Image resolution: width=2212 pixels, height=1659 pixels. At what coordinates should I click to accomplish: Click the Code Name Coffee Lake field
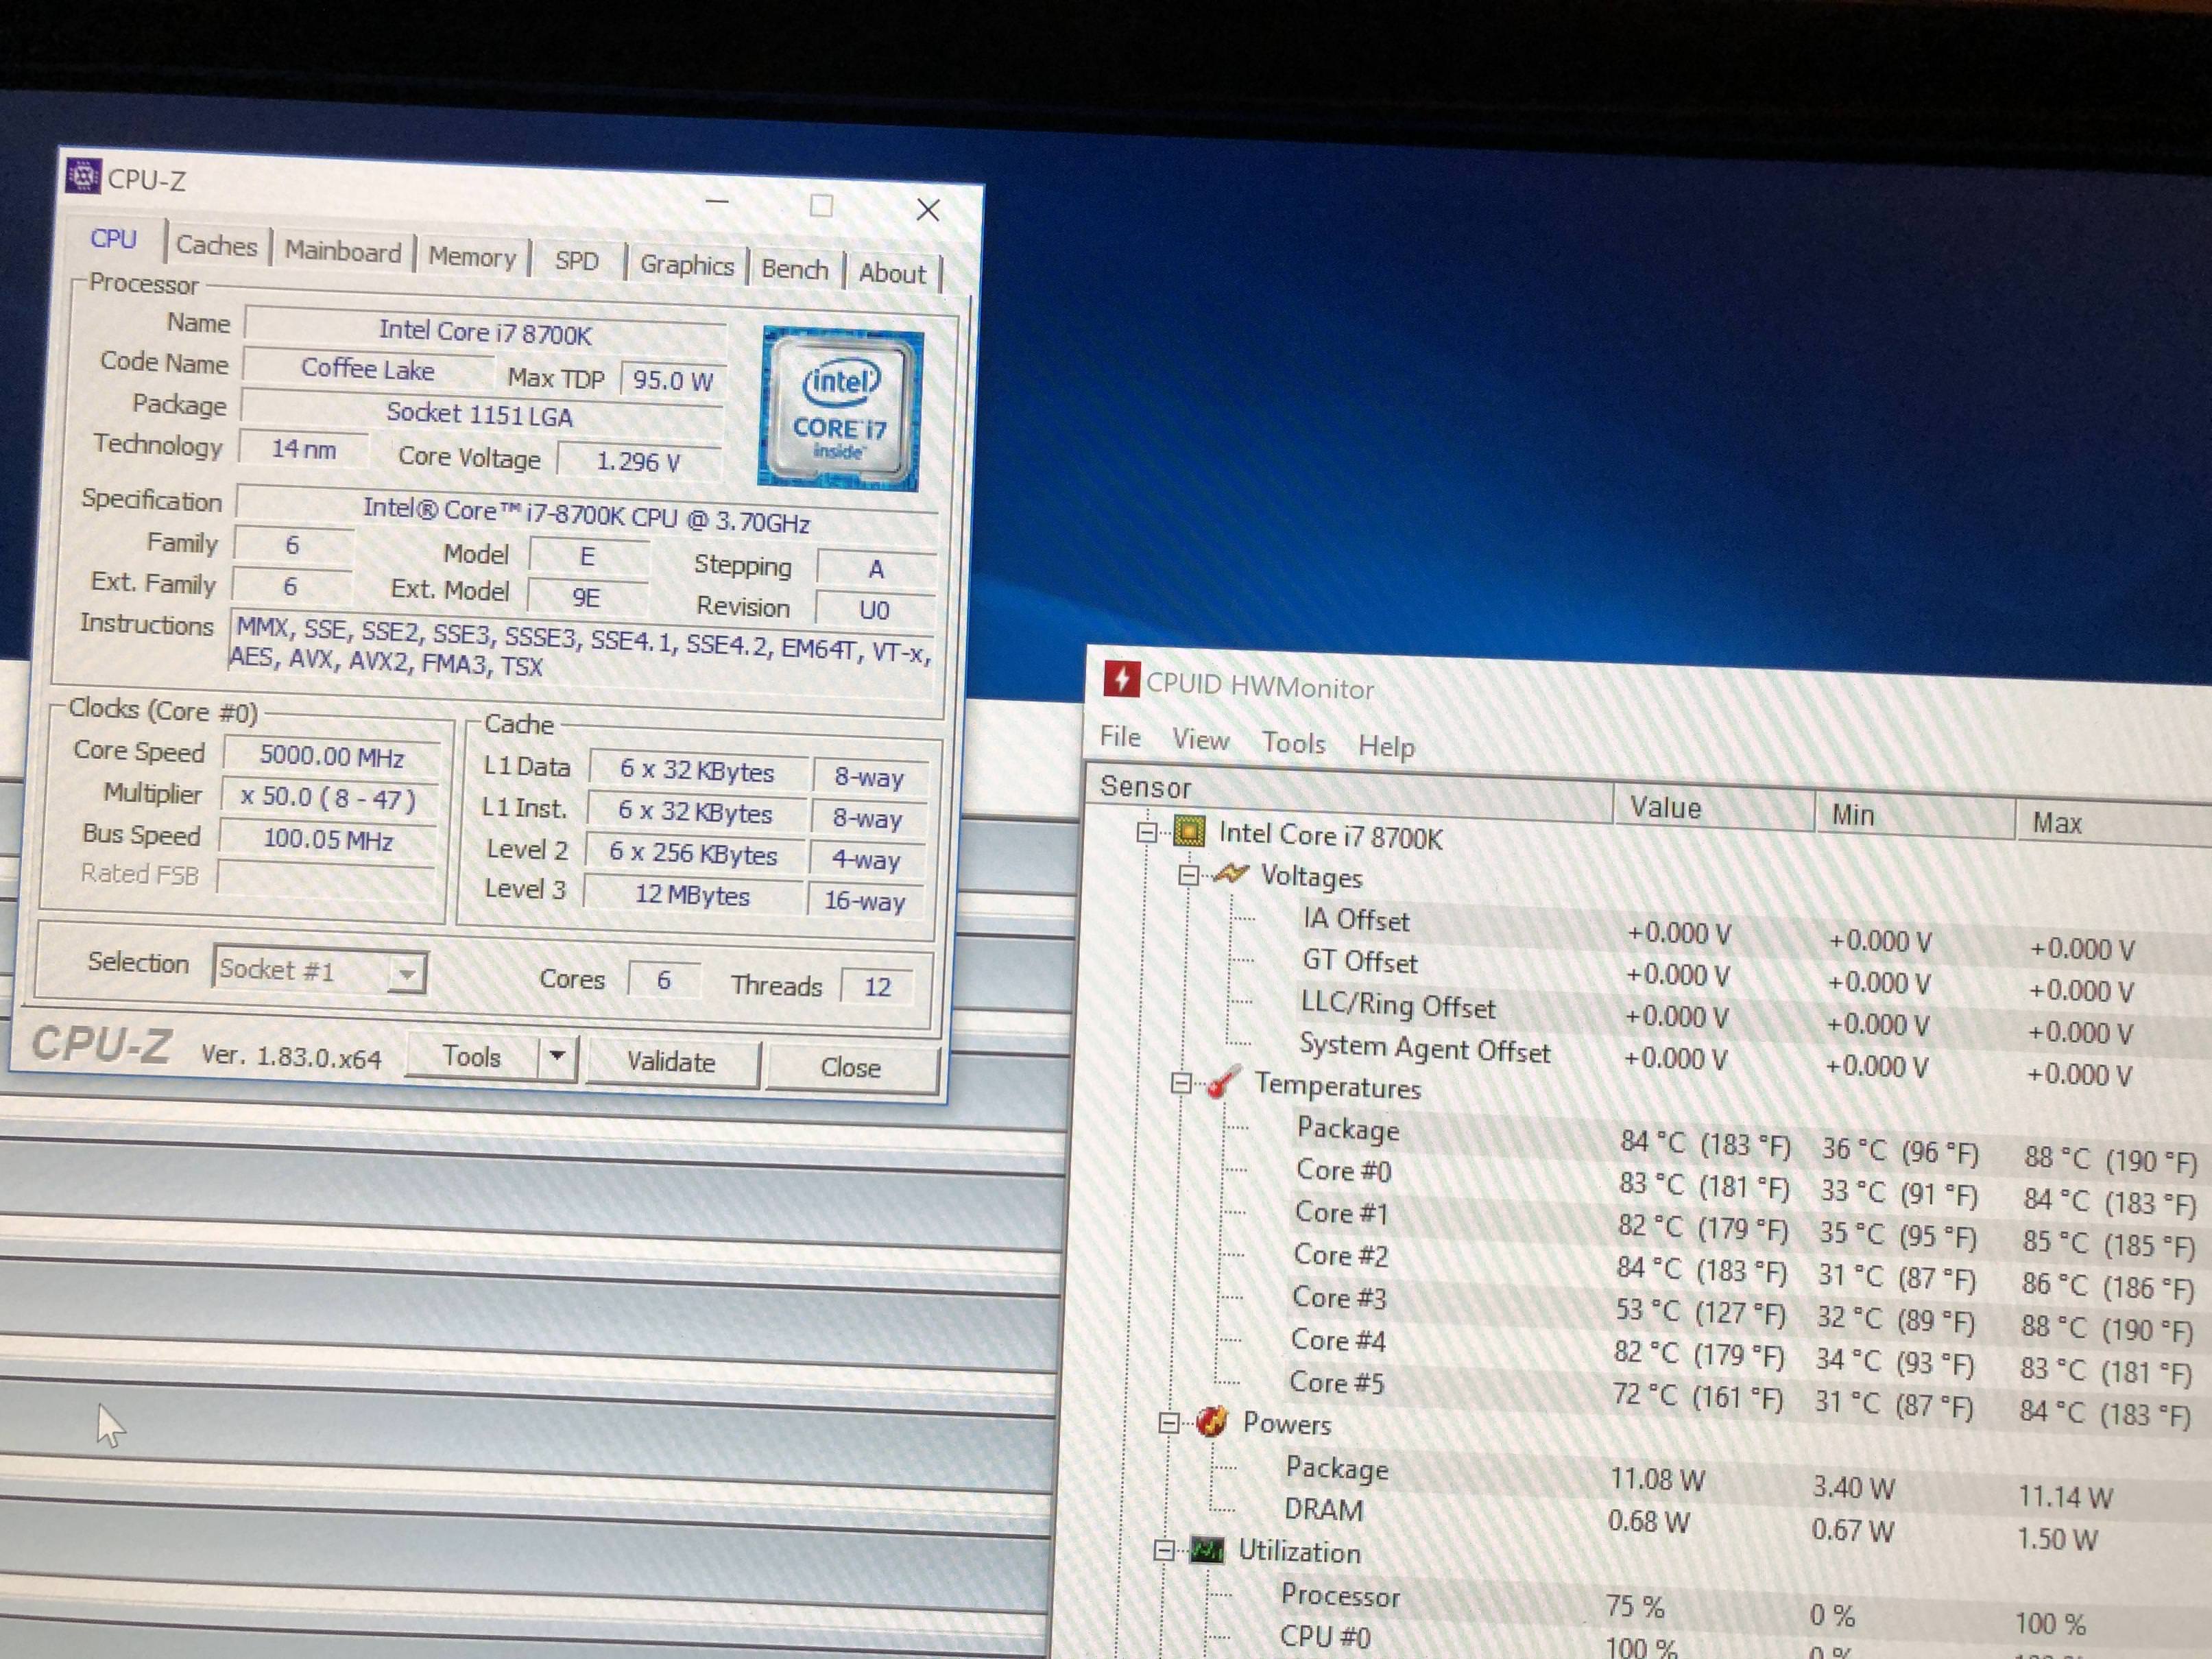point(368,369)
